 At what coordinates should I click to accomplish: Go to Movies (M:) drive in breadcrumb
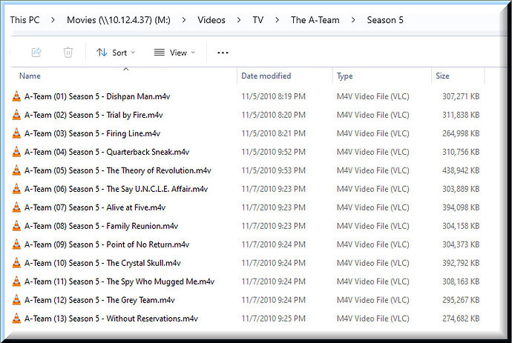click(x=119, y=20)
